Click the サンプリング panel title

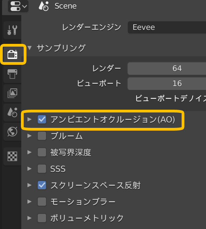point(61,48)
